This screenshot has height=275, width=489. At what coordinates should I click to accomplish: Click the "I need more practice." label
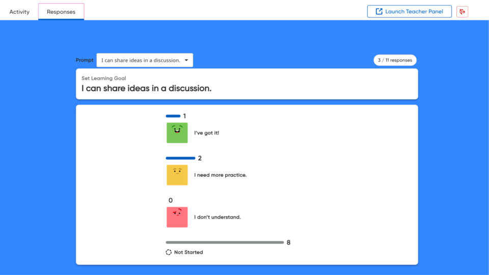coord(220,175)
